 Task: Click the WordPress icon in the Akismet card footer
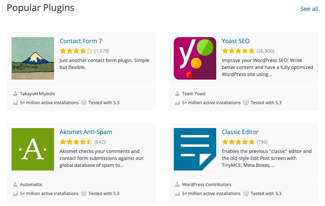coord(84,193)
